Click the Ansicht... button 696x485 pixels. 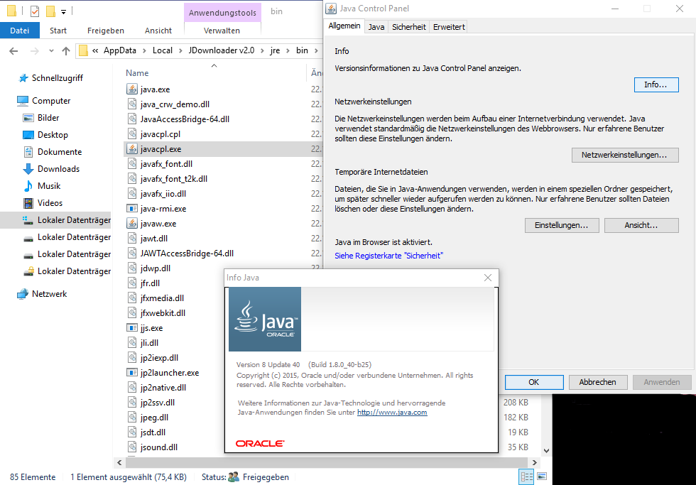pyautogui.click(x=641, y=225)
